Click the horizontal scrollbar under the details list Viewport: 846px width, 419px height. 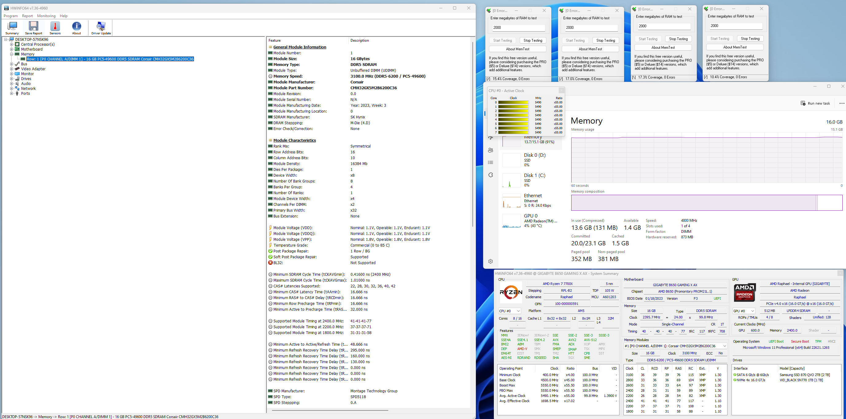pyautogui.click(x=330, y=410)
